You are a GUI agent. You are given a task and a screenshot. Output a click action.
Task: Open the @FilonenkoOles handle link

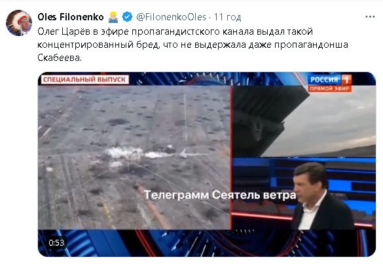(172, 17)
